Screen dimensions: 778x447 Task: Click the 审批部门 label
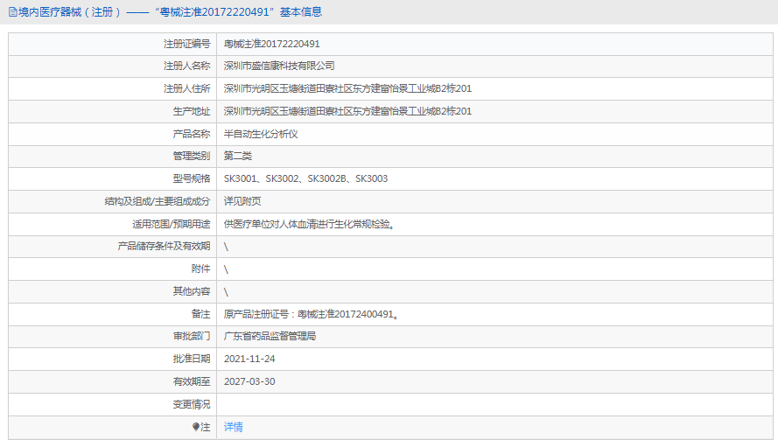coord(192,337)
